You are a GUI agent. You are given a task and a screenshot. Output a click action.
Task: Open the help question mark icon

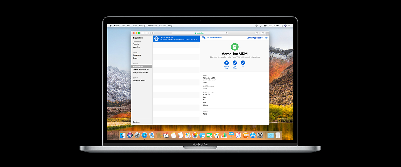point(266,38)
